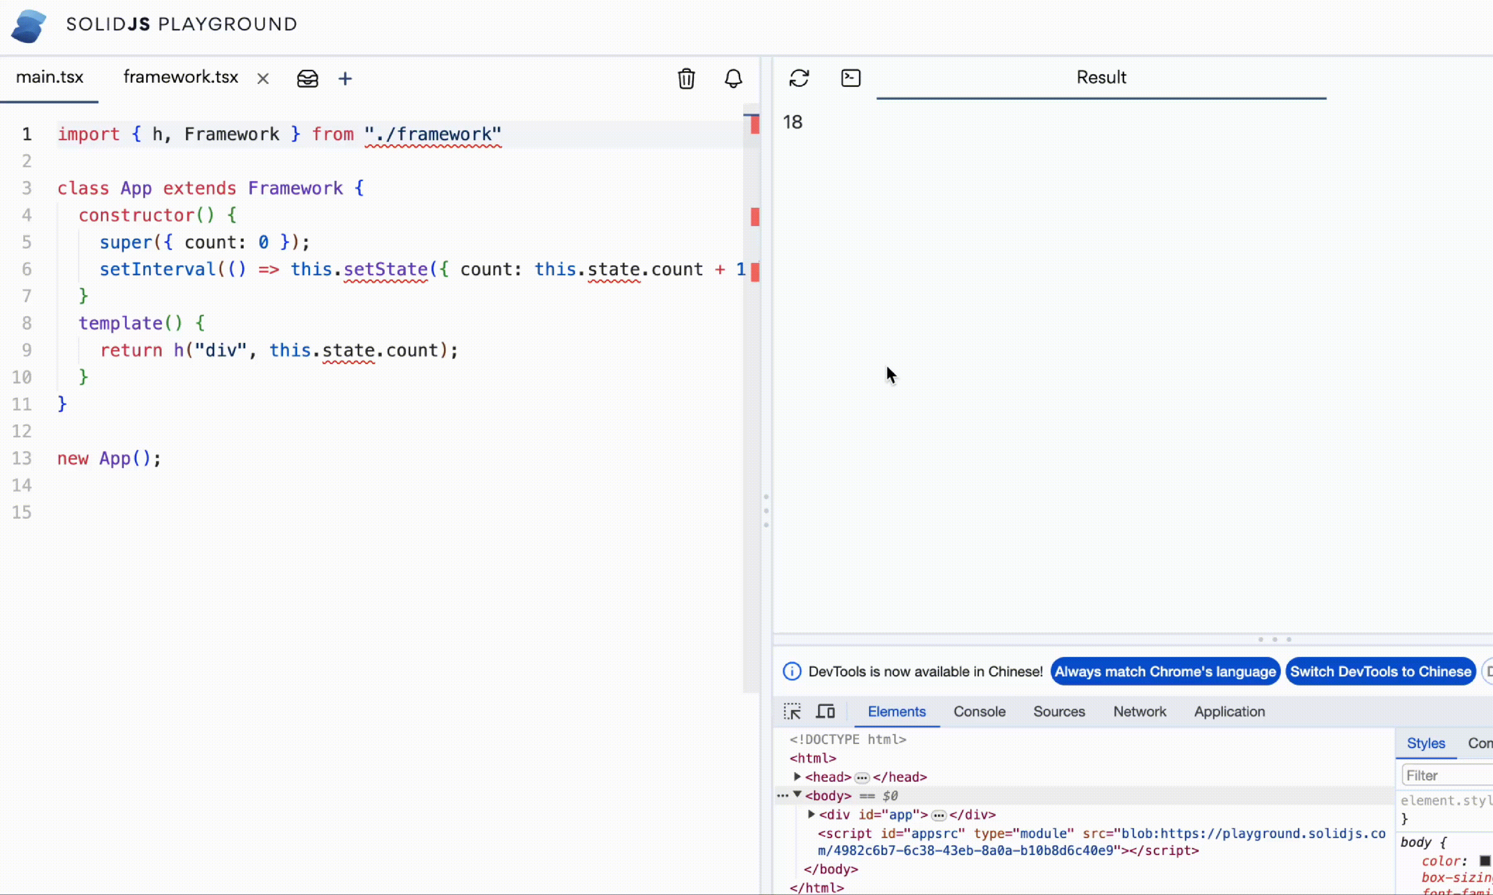1493x895 pixels.
Task: Close the framework.tsx tab
Action: [x=263, y=79]
